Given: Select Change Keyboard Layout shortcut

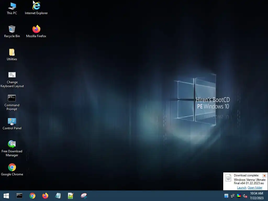Looking at the screenshot, I should 12,80.
